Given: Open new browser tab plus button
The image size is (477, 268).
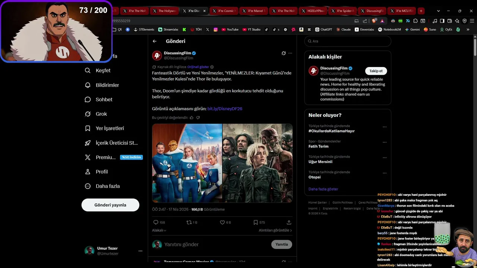Looking at the screenshot, I should [421, 11].
